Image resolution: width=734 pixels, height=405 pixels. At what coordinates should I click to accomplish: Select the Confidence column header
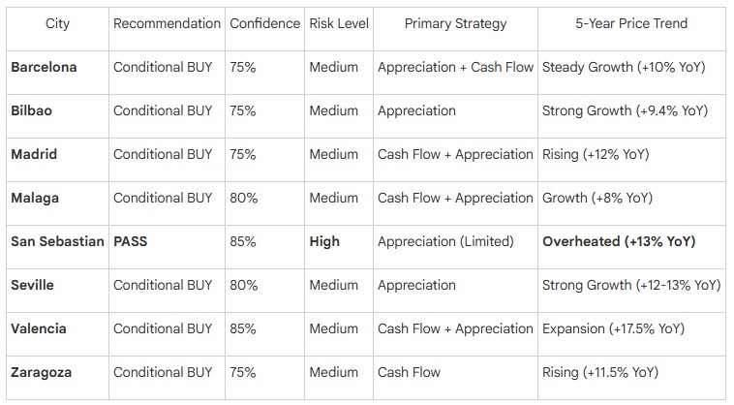click(x=265, y=23)
